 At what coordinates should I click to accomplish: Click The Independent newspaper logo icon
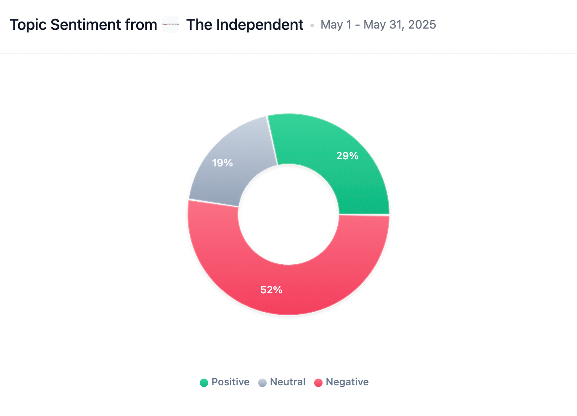171,25
